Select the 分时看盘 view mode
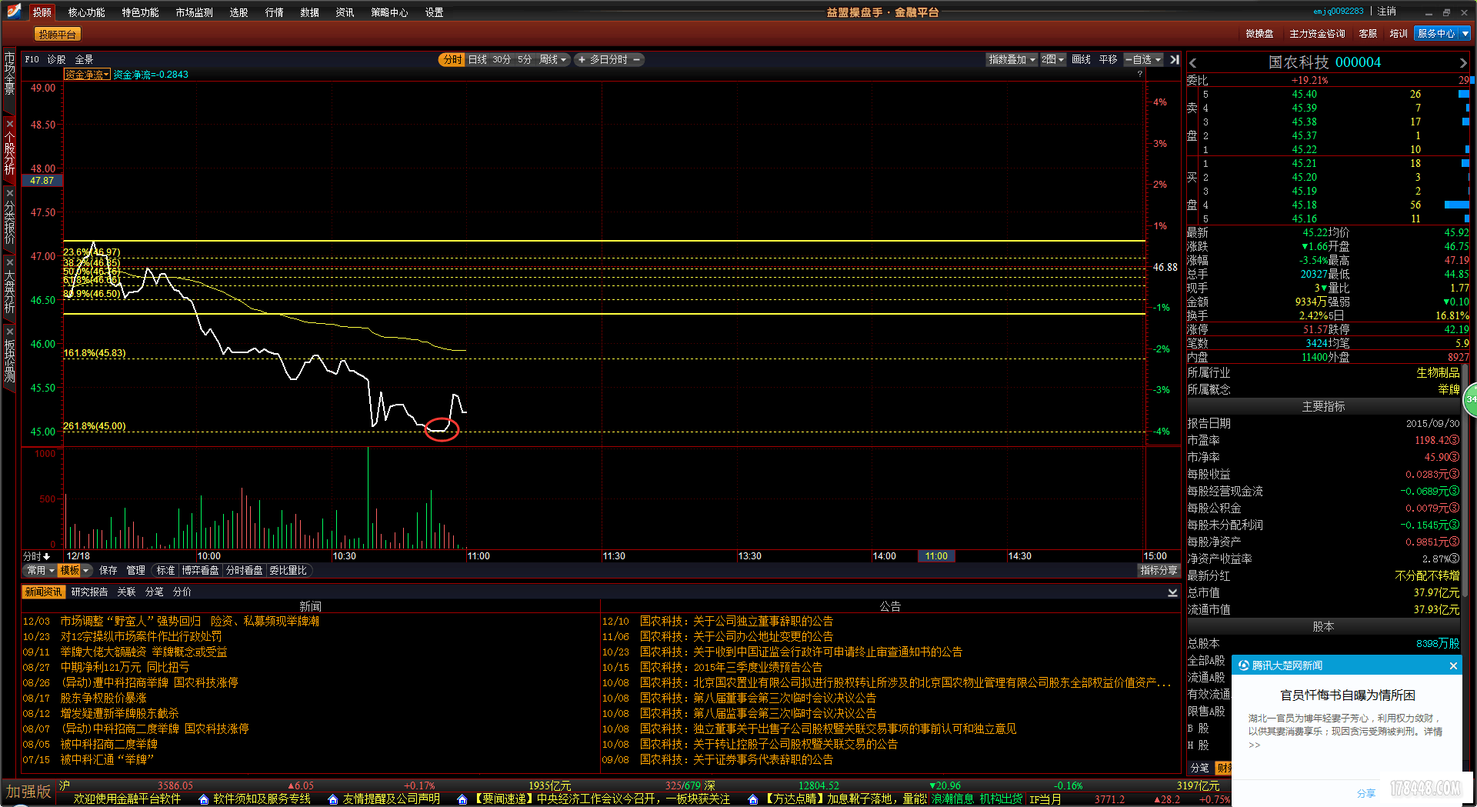This screenshot has width=1477, height=807. pyautogui.click(x=244, y=570)
